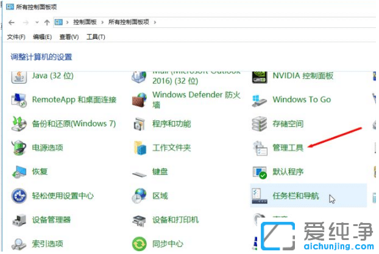This screenshot has width=379, height=254.
Task: Expand chevron before 控制面板 breadcrumb
Action: click(x=68, y=22)
